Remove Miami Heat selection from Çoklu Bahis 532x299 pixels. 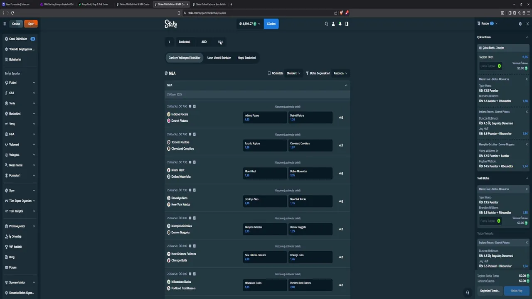(x=527, y=79)
